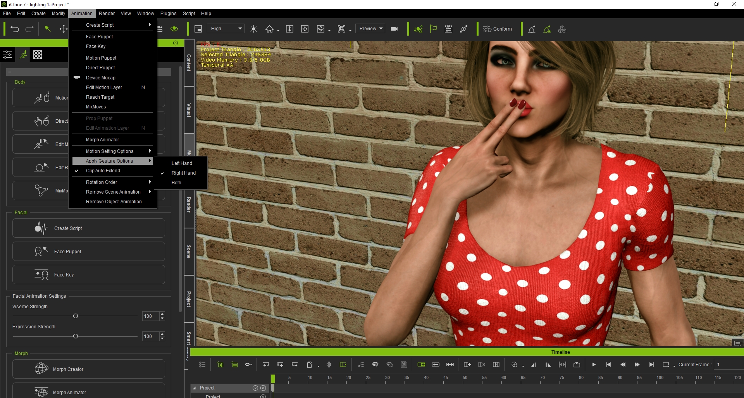Click the Face Puppet panel button
744x398 pixels.
tap(89, 251)
